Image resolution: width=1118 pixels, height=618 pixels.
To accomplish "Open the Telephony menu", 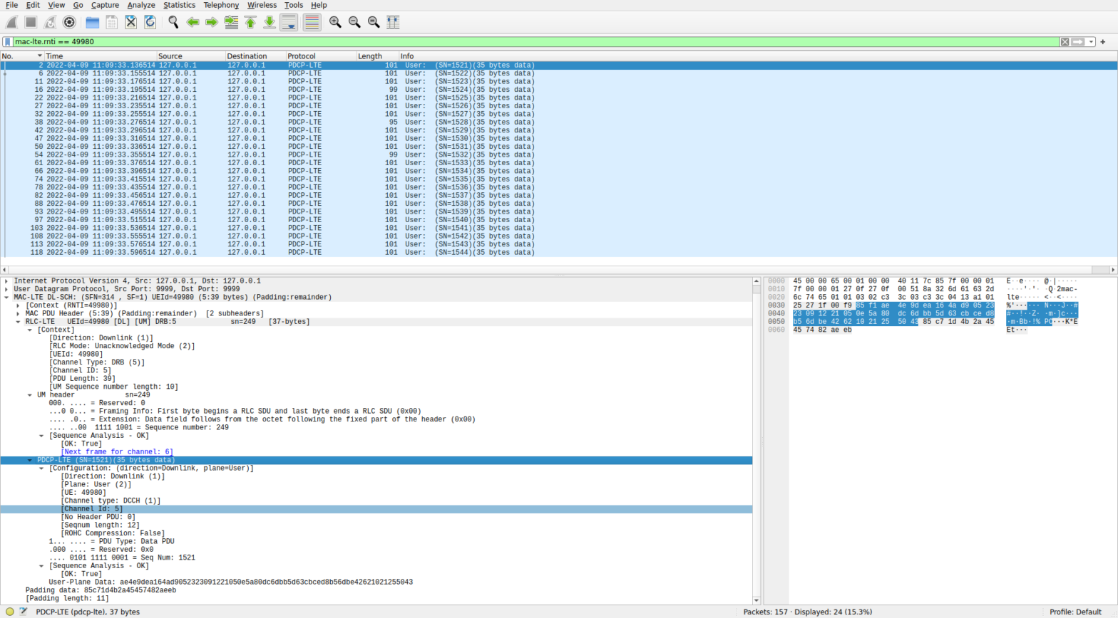I will click(x=221, y=5).
